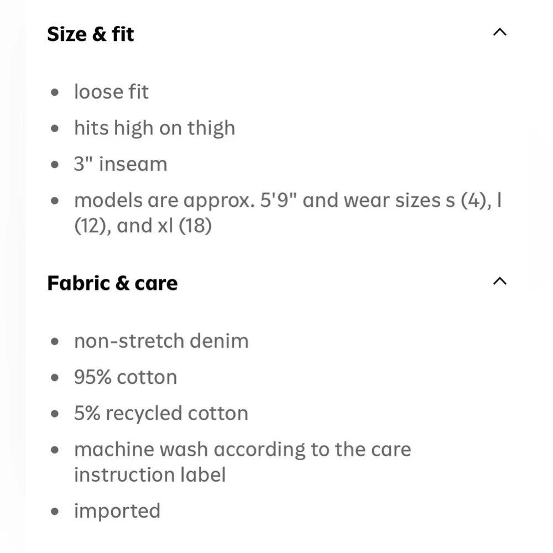Click the 3" inseam bullet item
The width and height of the screenshot is (553, 553).
[x=121, y=164]
